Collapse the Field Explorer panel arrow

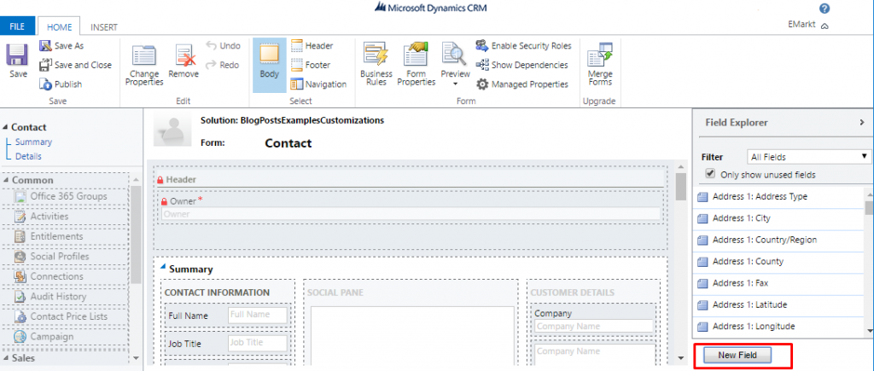[x=862, y=122]
